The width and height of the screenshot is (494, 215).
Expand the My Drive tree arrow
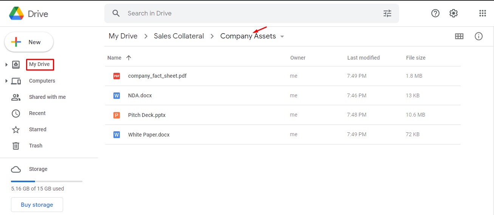click(x=6, y=65)
